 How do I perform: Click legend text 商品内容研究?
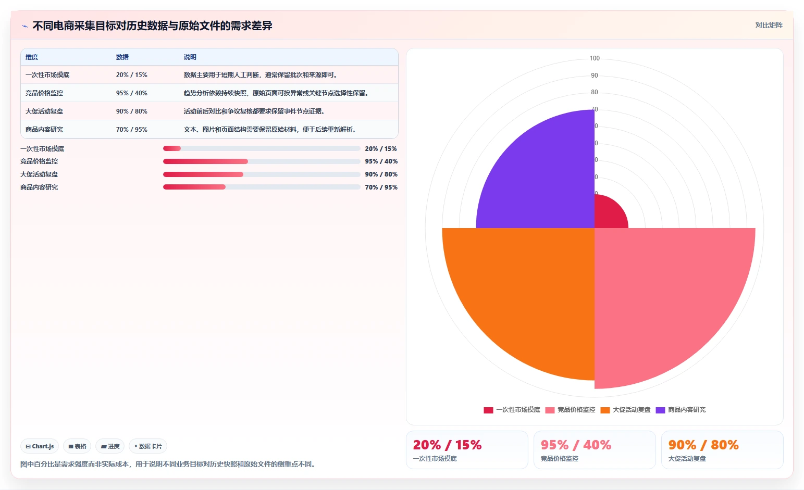[687, 410]
